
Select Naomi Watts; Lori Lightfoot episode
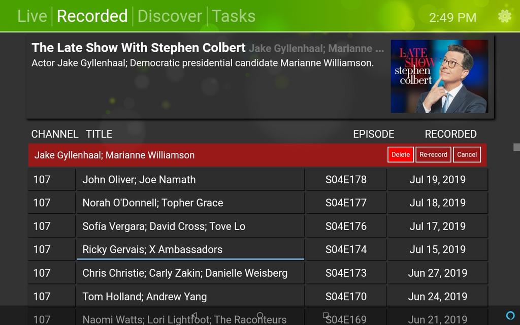pyautogui.click(x=190, y=317)
